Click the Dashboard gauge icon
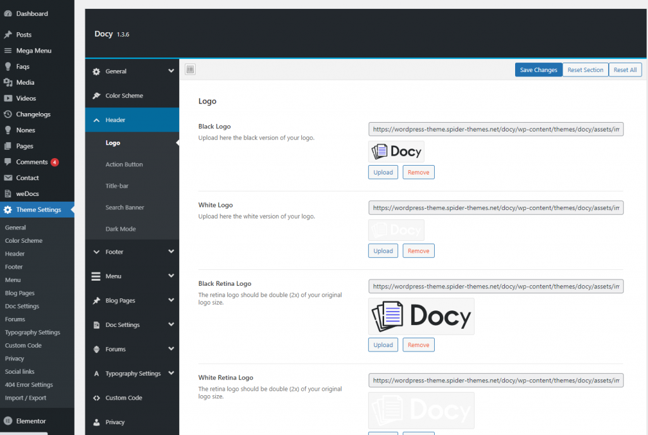 point(8,13)
